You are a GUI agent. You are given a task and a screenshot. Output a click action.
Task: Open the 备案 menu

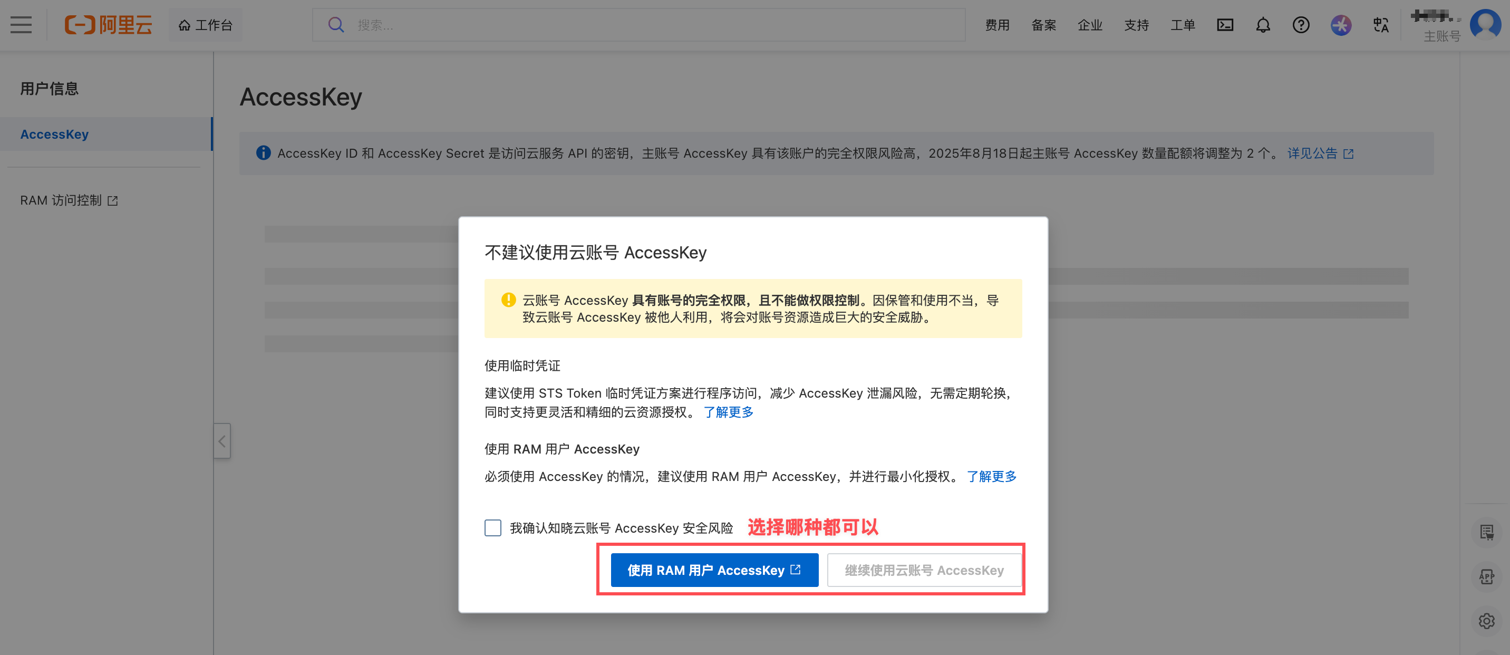click(x=1043, y=25)
